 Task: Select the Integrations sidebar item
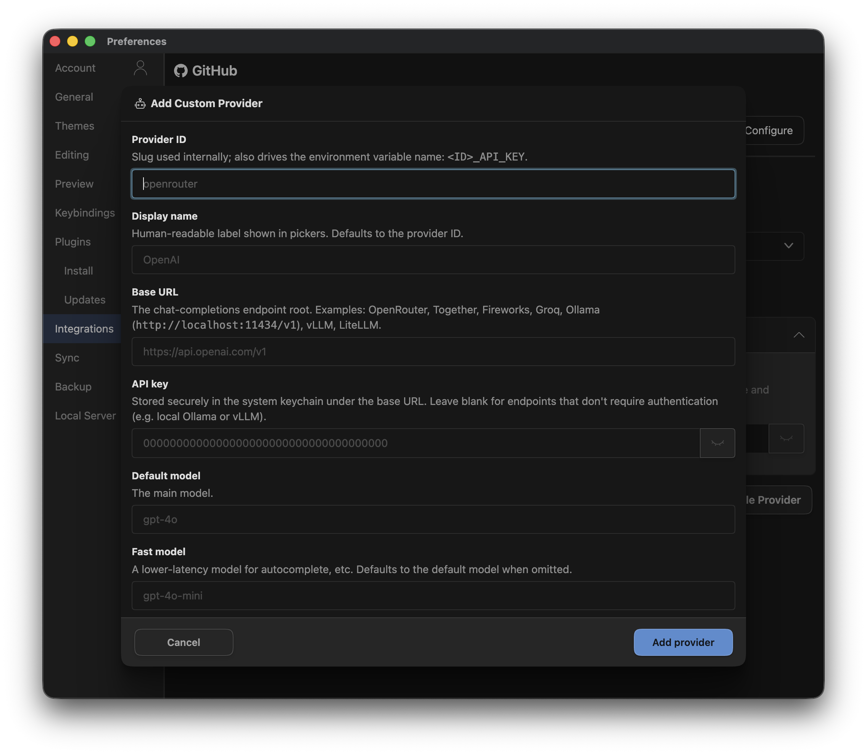[82, 329]
